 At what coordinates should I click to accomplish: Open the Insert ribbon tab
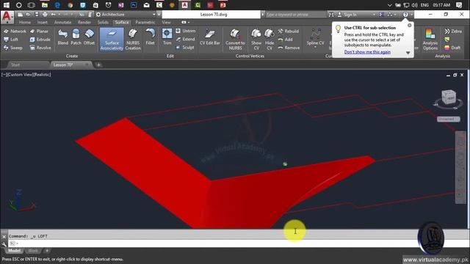tap(43, 22)
